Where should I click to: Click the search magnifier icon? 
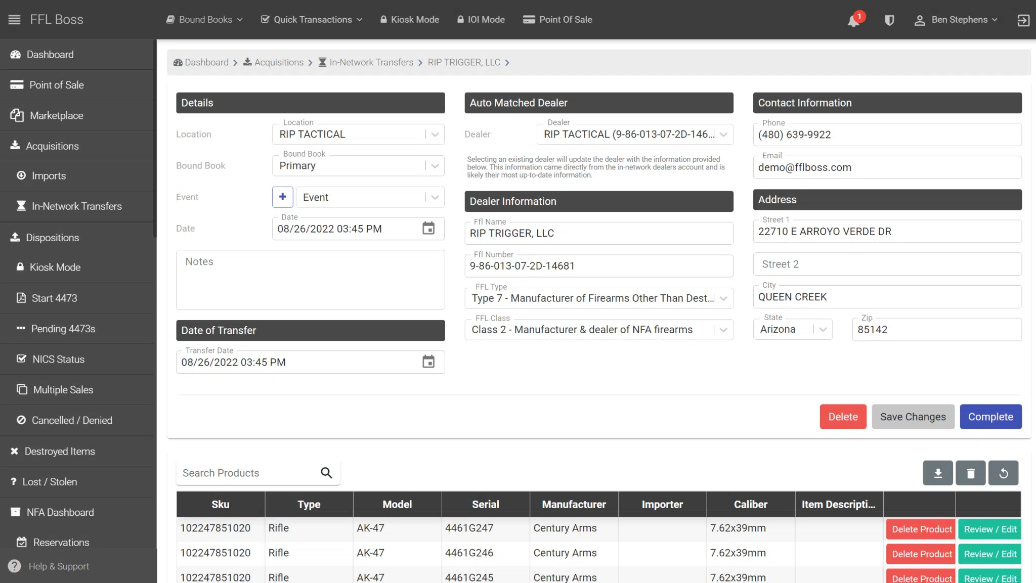pos(326,473)
